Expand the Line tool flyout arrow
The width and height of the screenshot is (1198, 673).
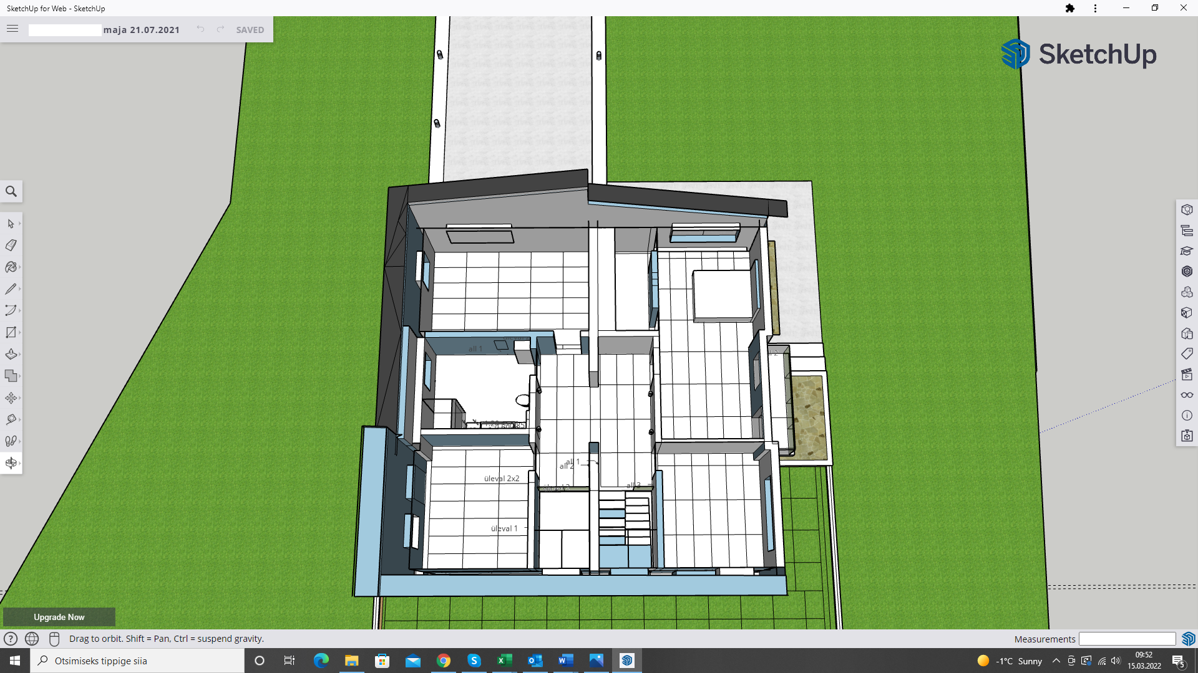click(x=20, y=289)
